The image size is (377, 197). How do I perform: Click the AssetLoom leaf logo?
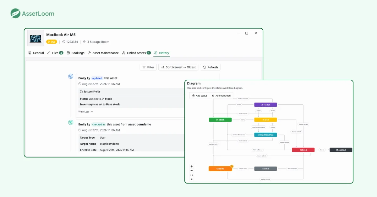point(15,13)
